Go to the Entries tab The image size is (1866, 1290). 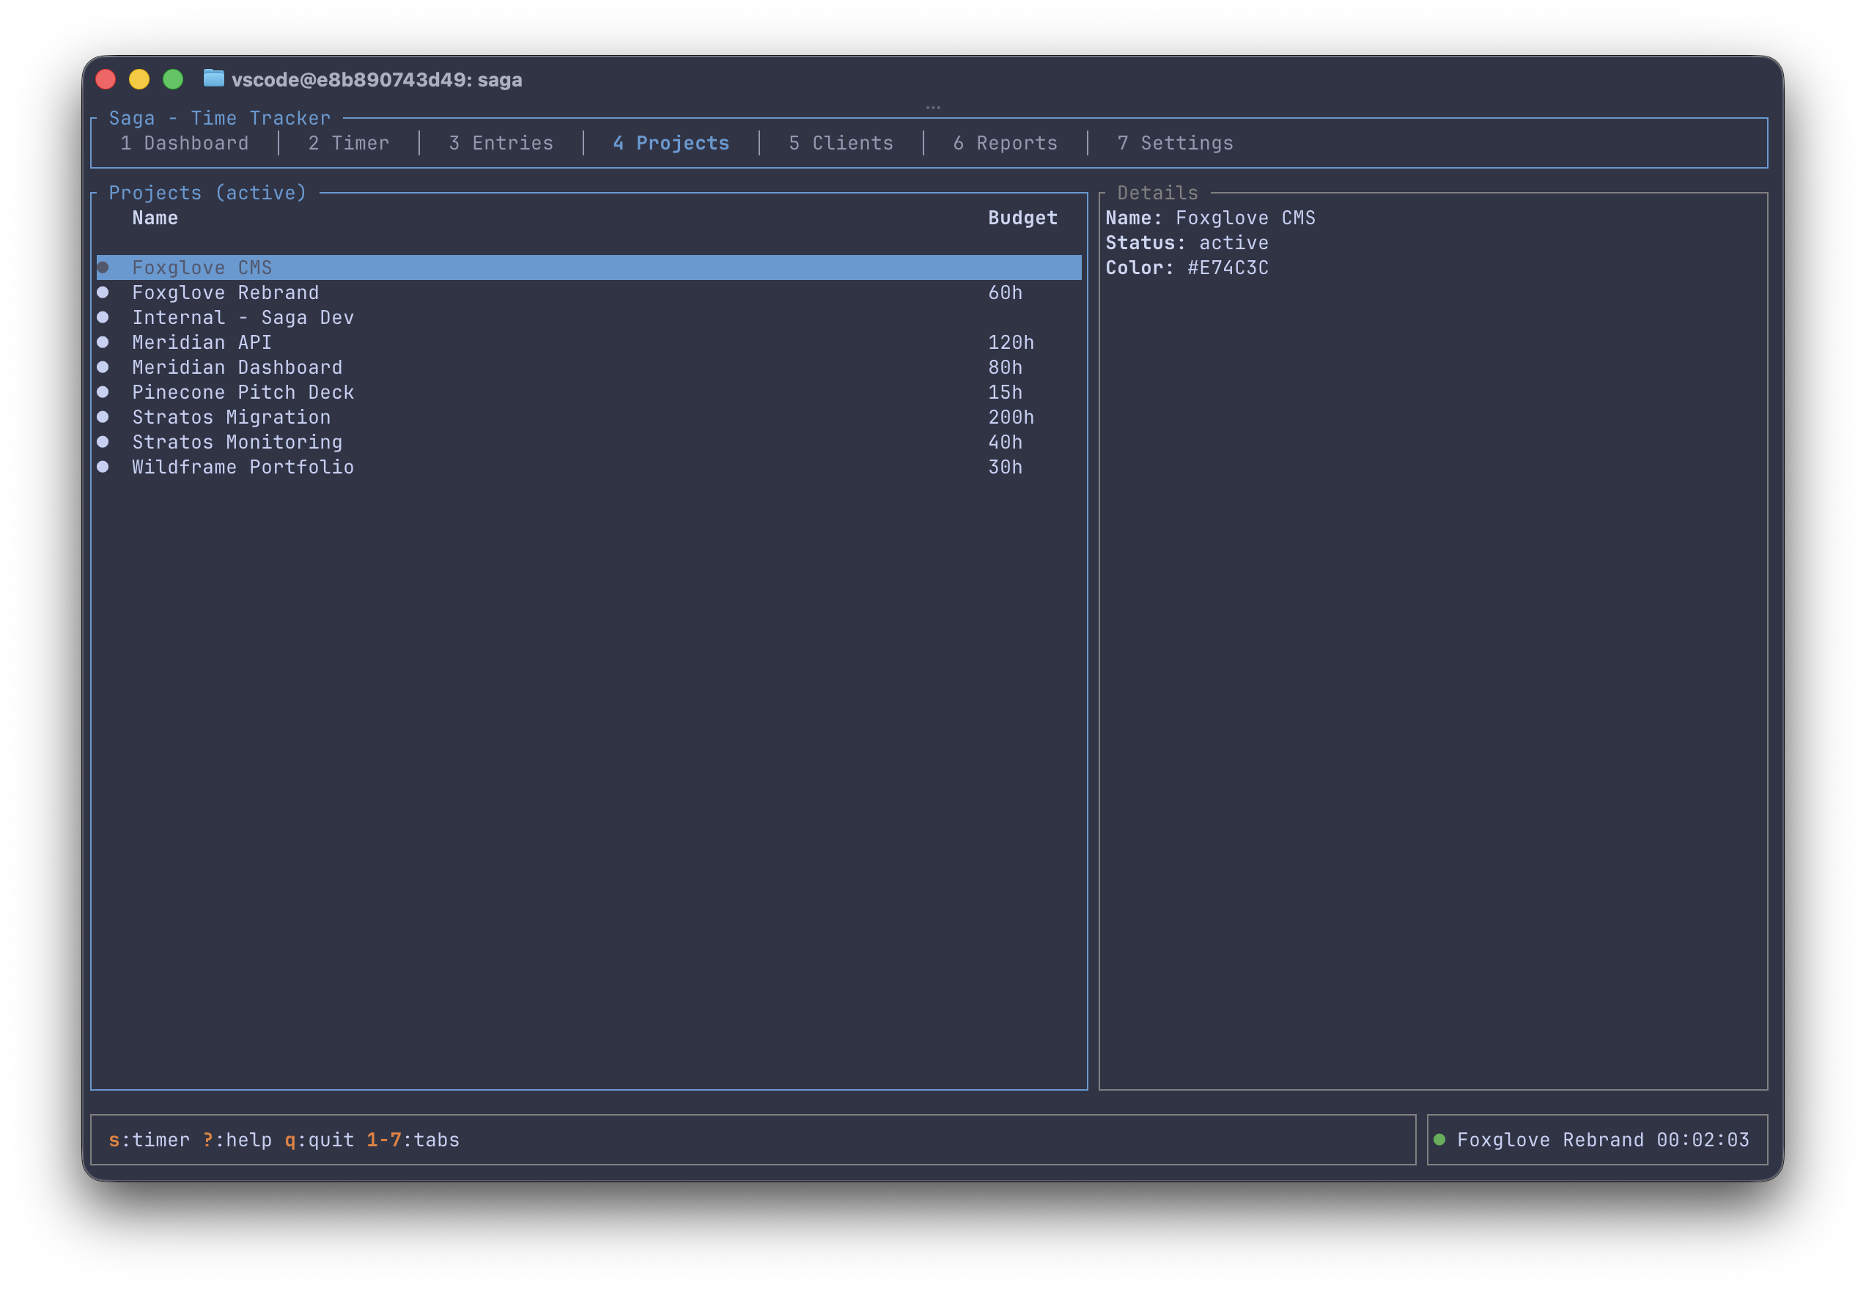(501, 143)
